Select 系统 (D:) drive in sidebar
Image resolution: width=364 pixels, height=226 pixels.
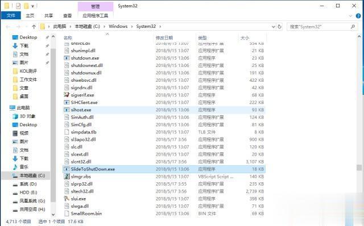point(28,184)
